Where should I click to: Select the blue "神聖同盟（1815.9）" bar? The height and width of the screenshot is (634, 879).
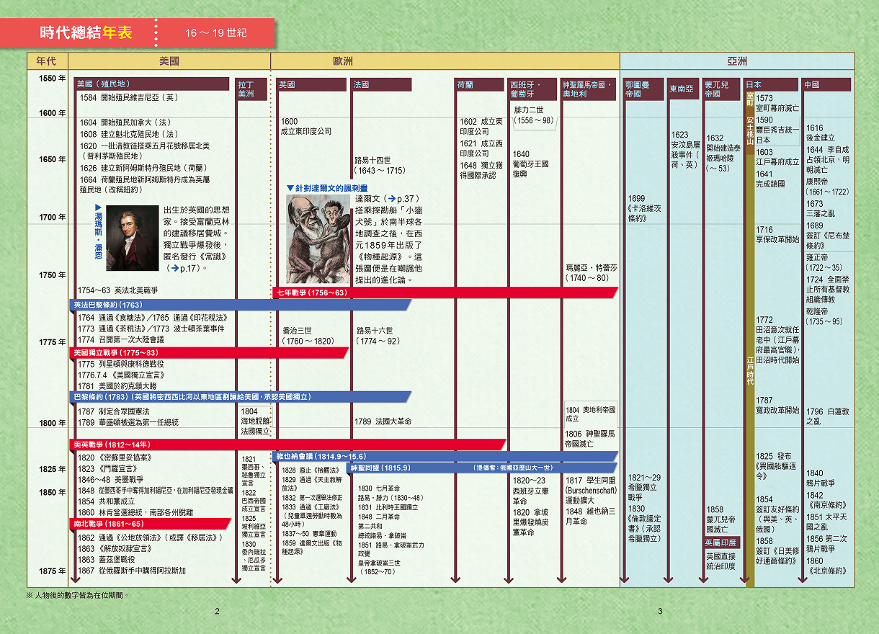click(483, 468)
